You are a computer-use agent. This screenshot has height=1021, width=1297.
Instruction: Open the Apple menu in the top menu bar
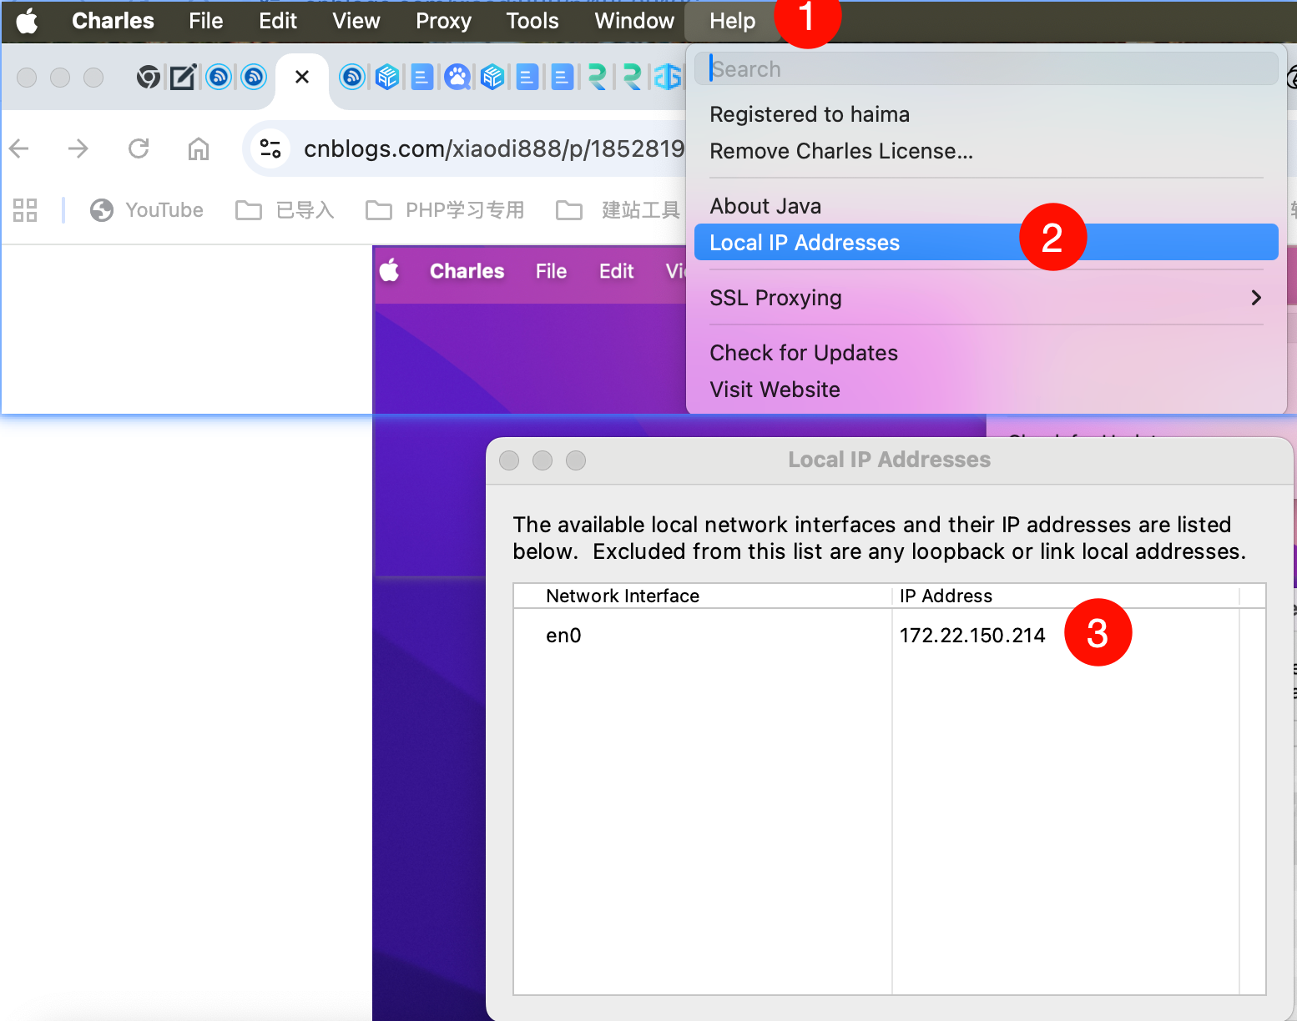tap(27, 21)
